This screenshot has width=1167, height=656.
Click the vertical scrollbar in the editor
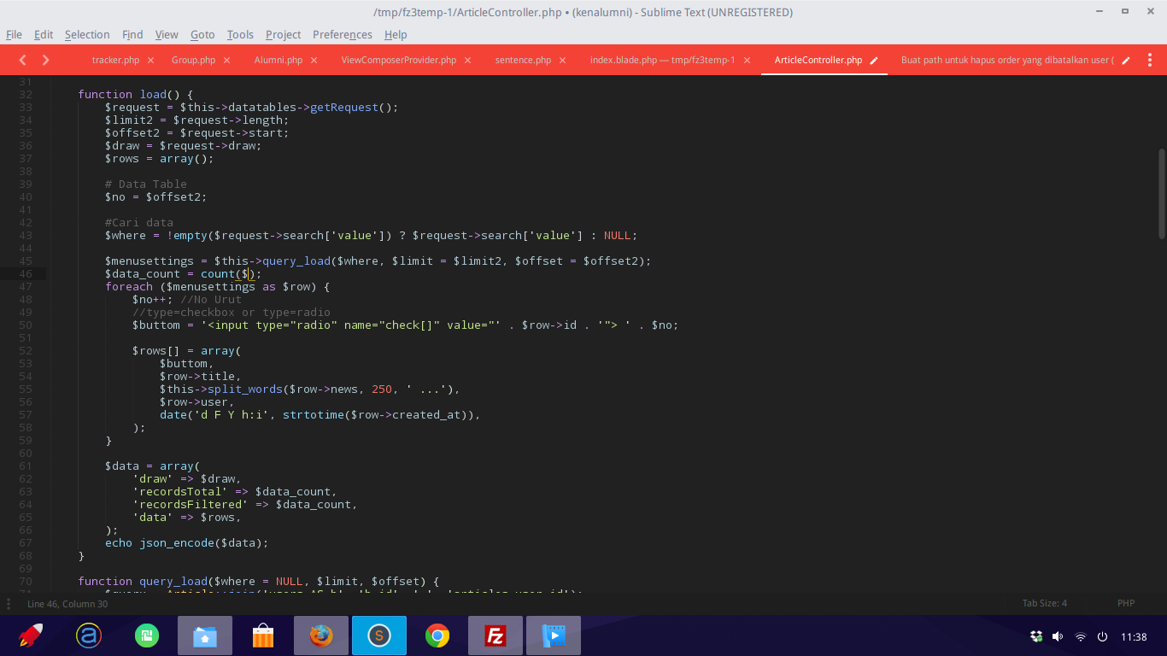pos(1161,194)
